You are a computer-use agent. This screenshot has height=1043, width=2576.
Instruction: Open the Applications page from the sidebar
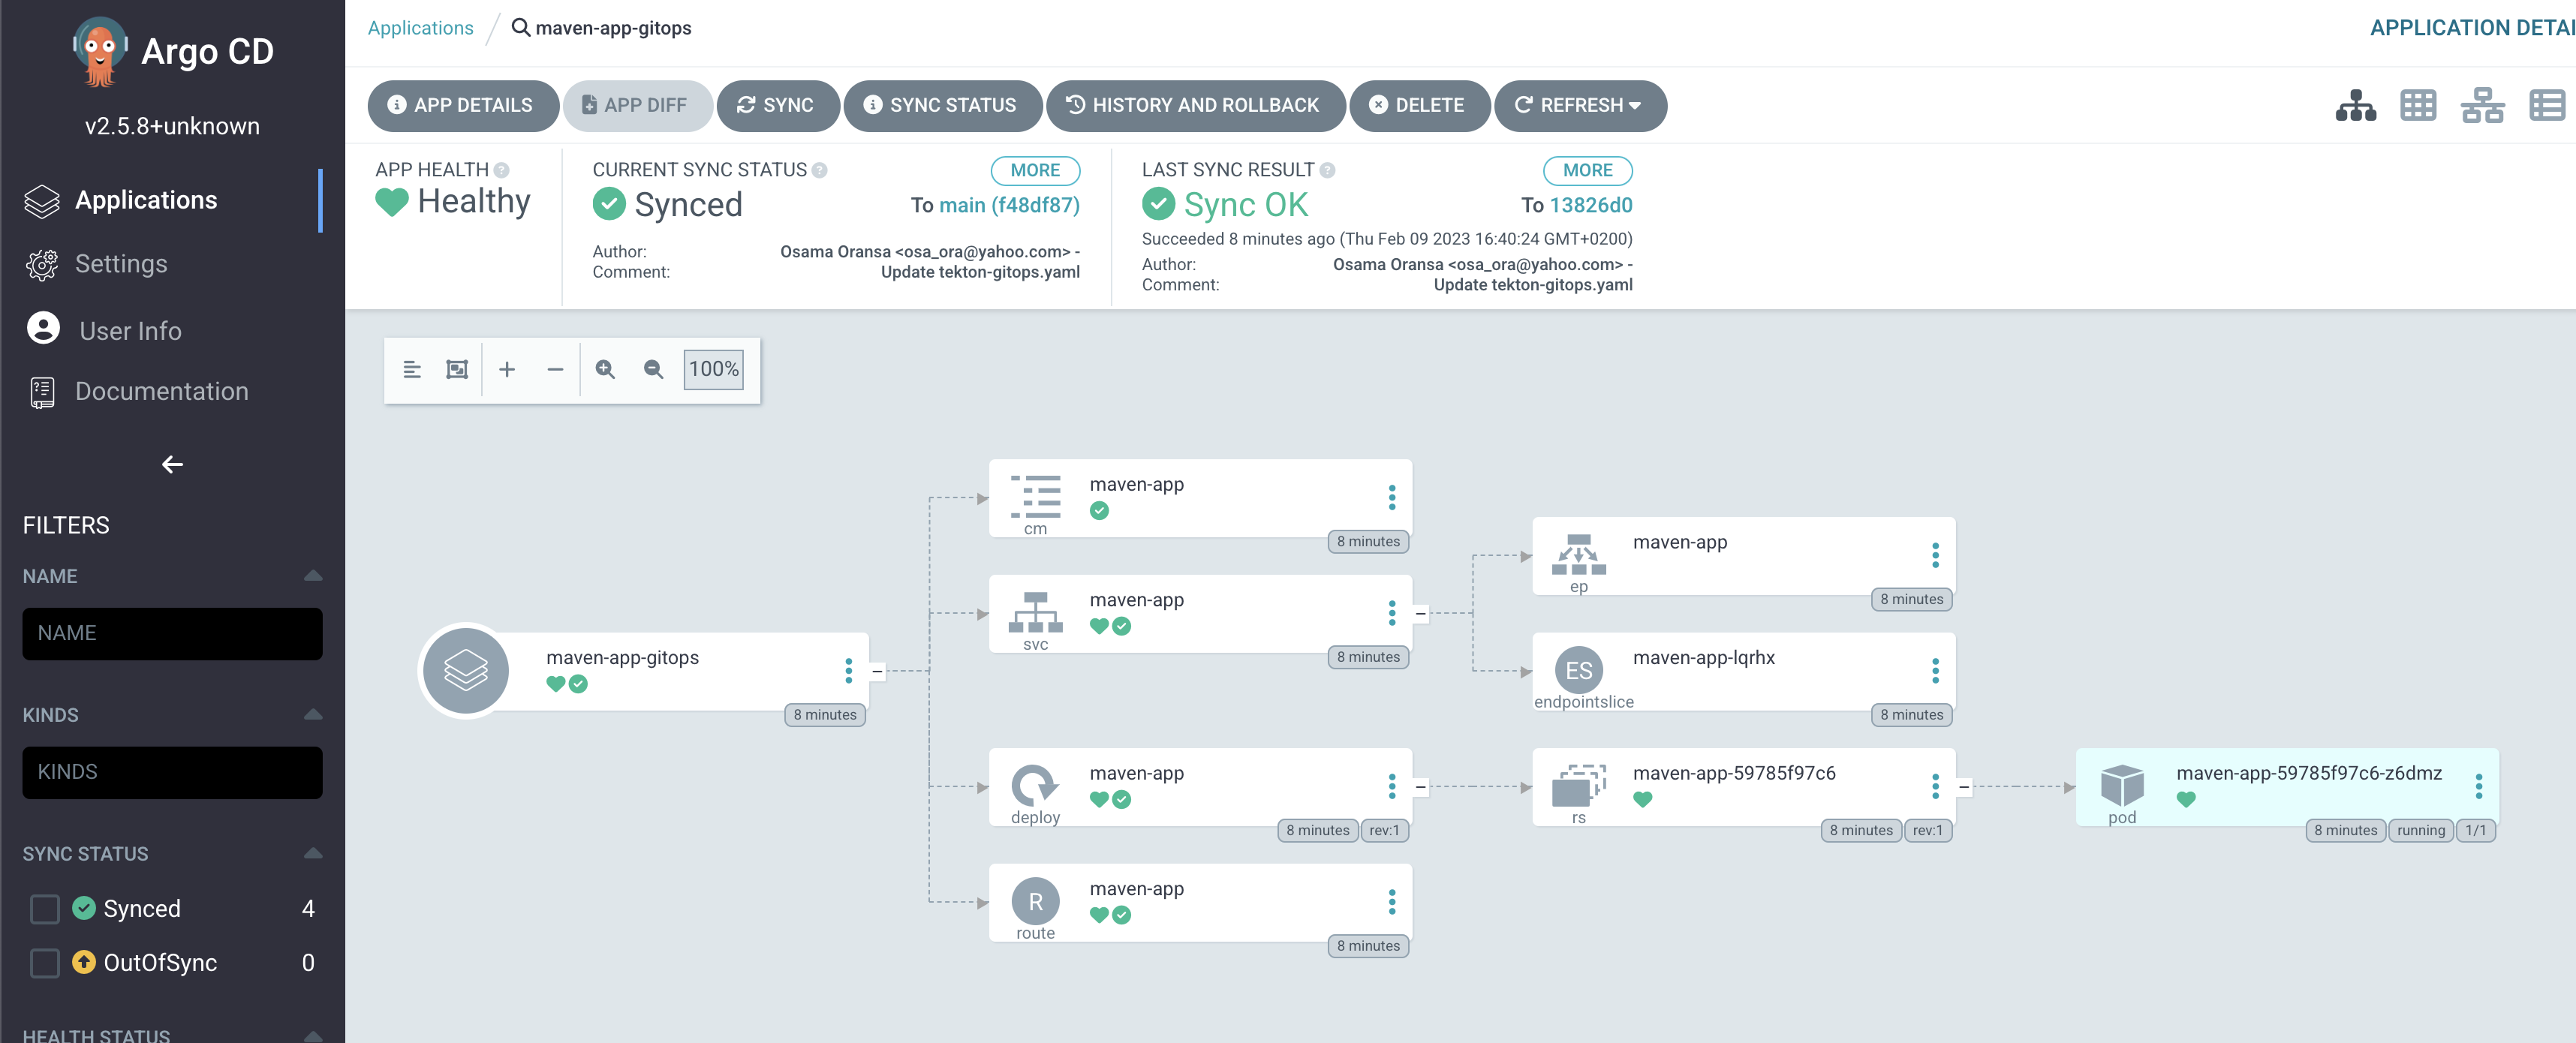tap(146, 199)
